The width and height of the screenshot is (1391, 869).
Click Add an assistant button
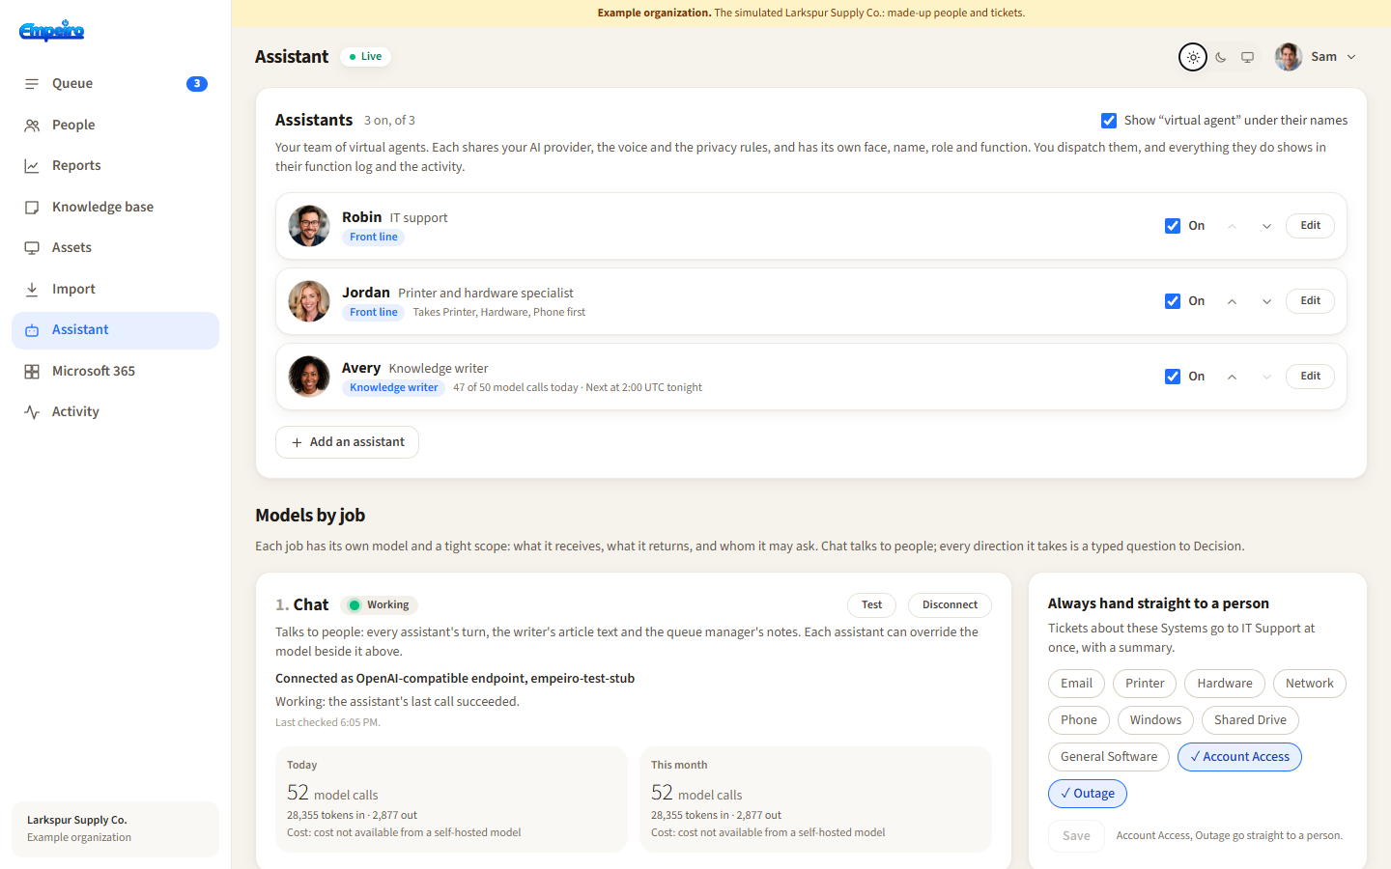(x=347, y=442)
